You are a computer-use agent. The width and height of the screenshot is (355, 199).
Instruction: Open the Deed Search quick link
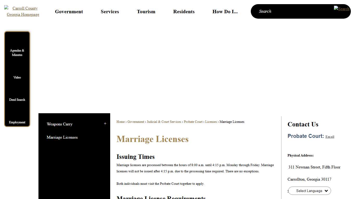[x=17, y=99]
